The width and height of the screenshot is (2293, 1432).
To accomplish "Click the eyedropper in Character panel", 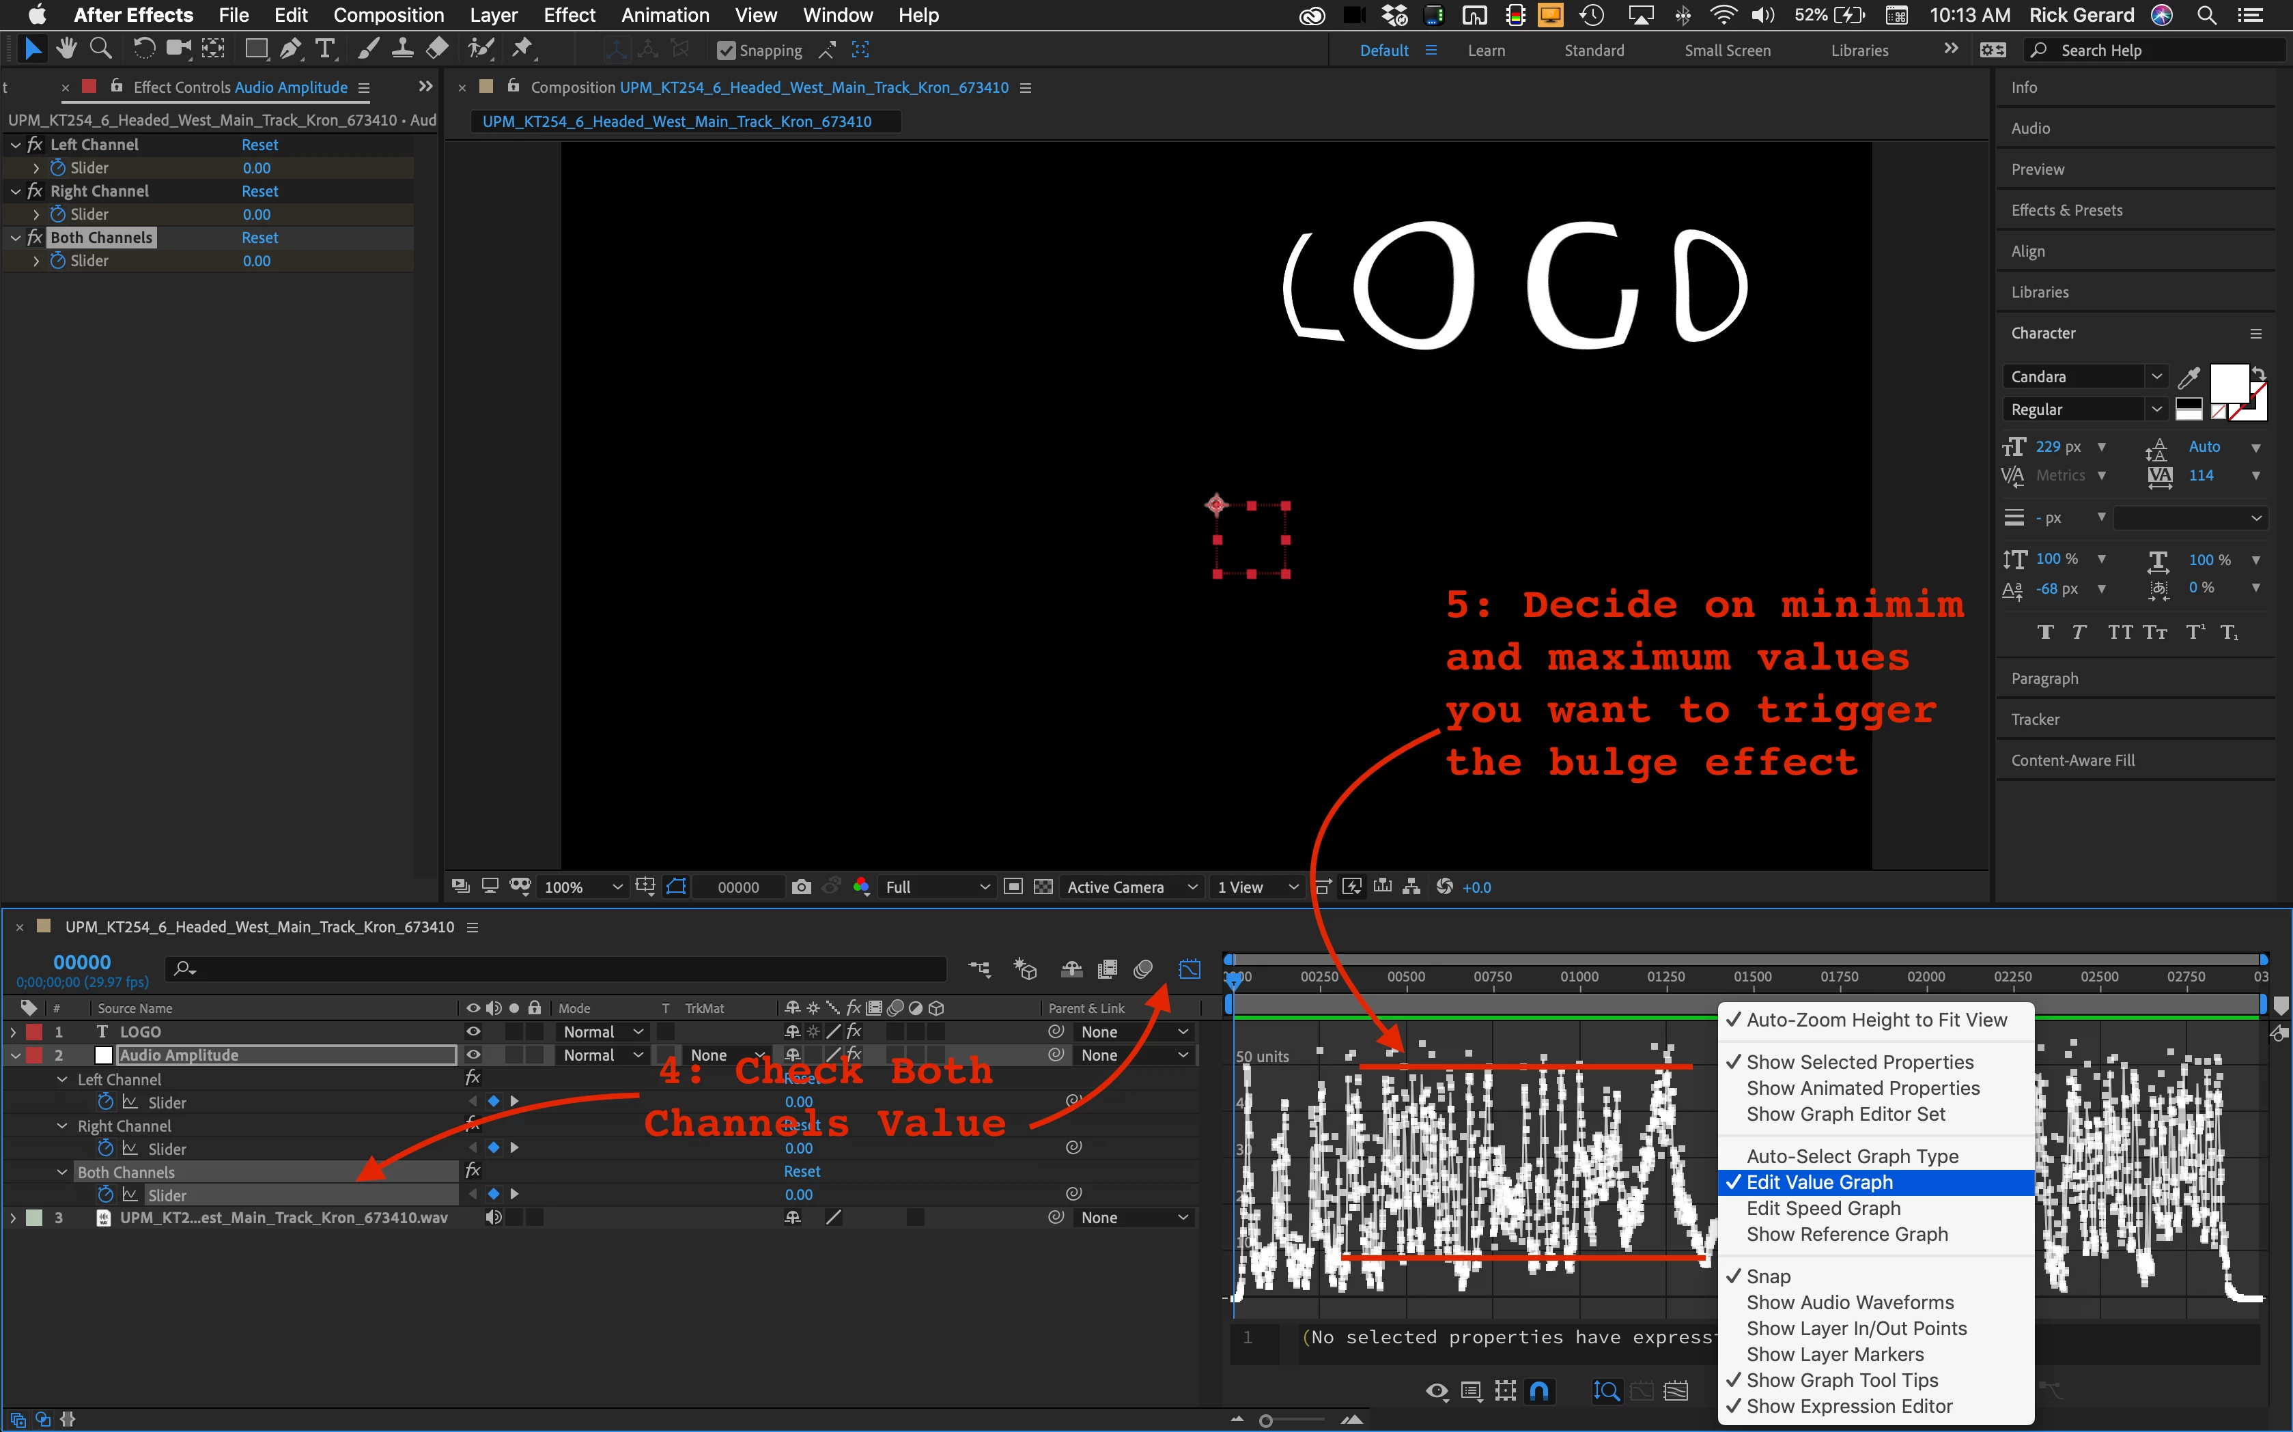I will (x=2188, y=377).
